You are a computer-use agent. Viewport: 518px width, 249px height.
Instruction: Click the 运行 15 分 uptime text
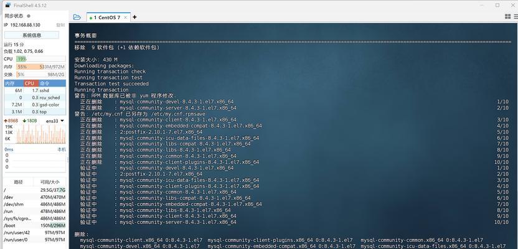click(14, 45)
